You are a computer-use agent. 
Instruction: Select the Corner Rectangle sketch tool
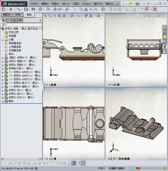(x=26, y=9)
